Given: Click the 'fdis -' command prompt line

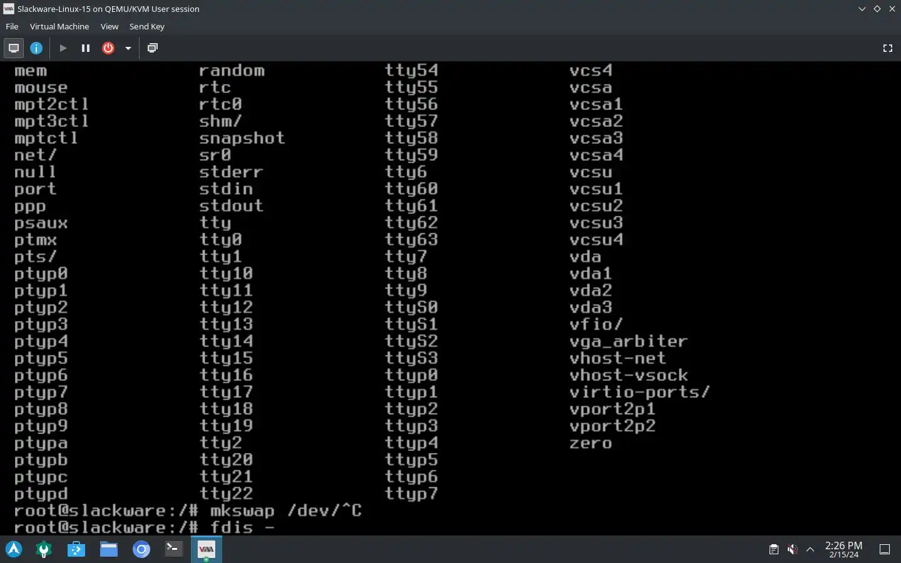Looking at the screenshot, I should [242, 527].
